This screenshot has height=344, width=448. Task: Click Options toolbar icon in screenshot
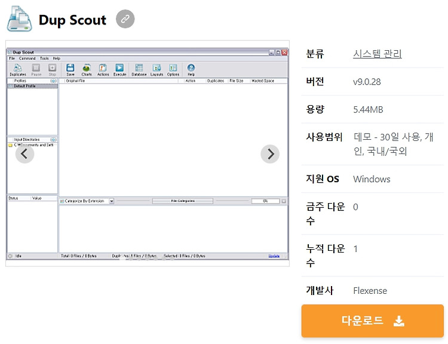point(173,70)
